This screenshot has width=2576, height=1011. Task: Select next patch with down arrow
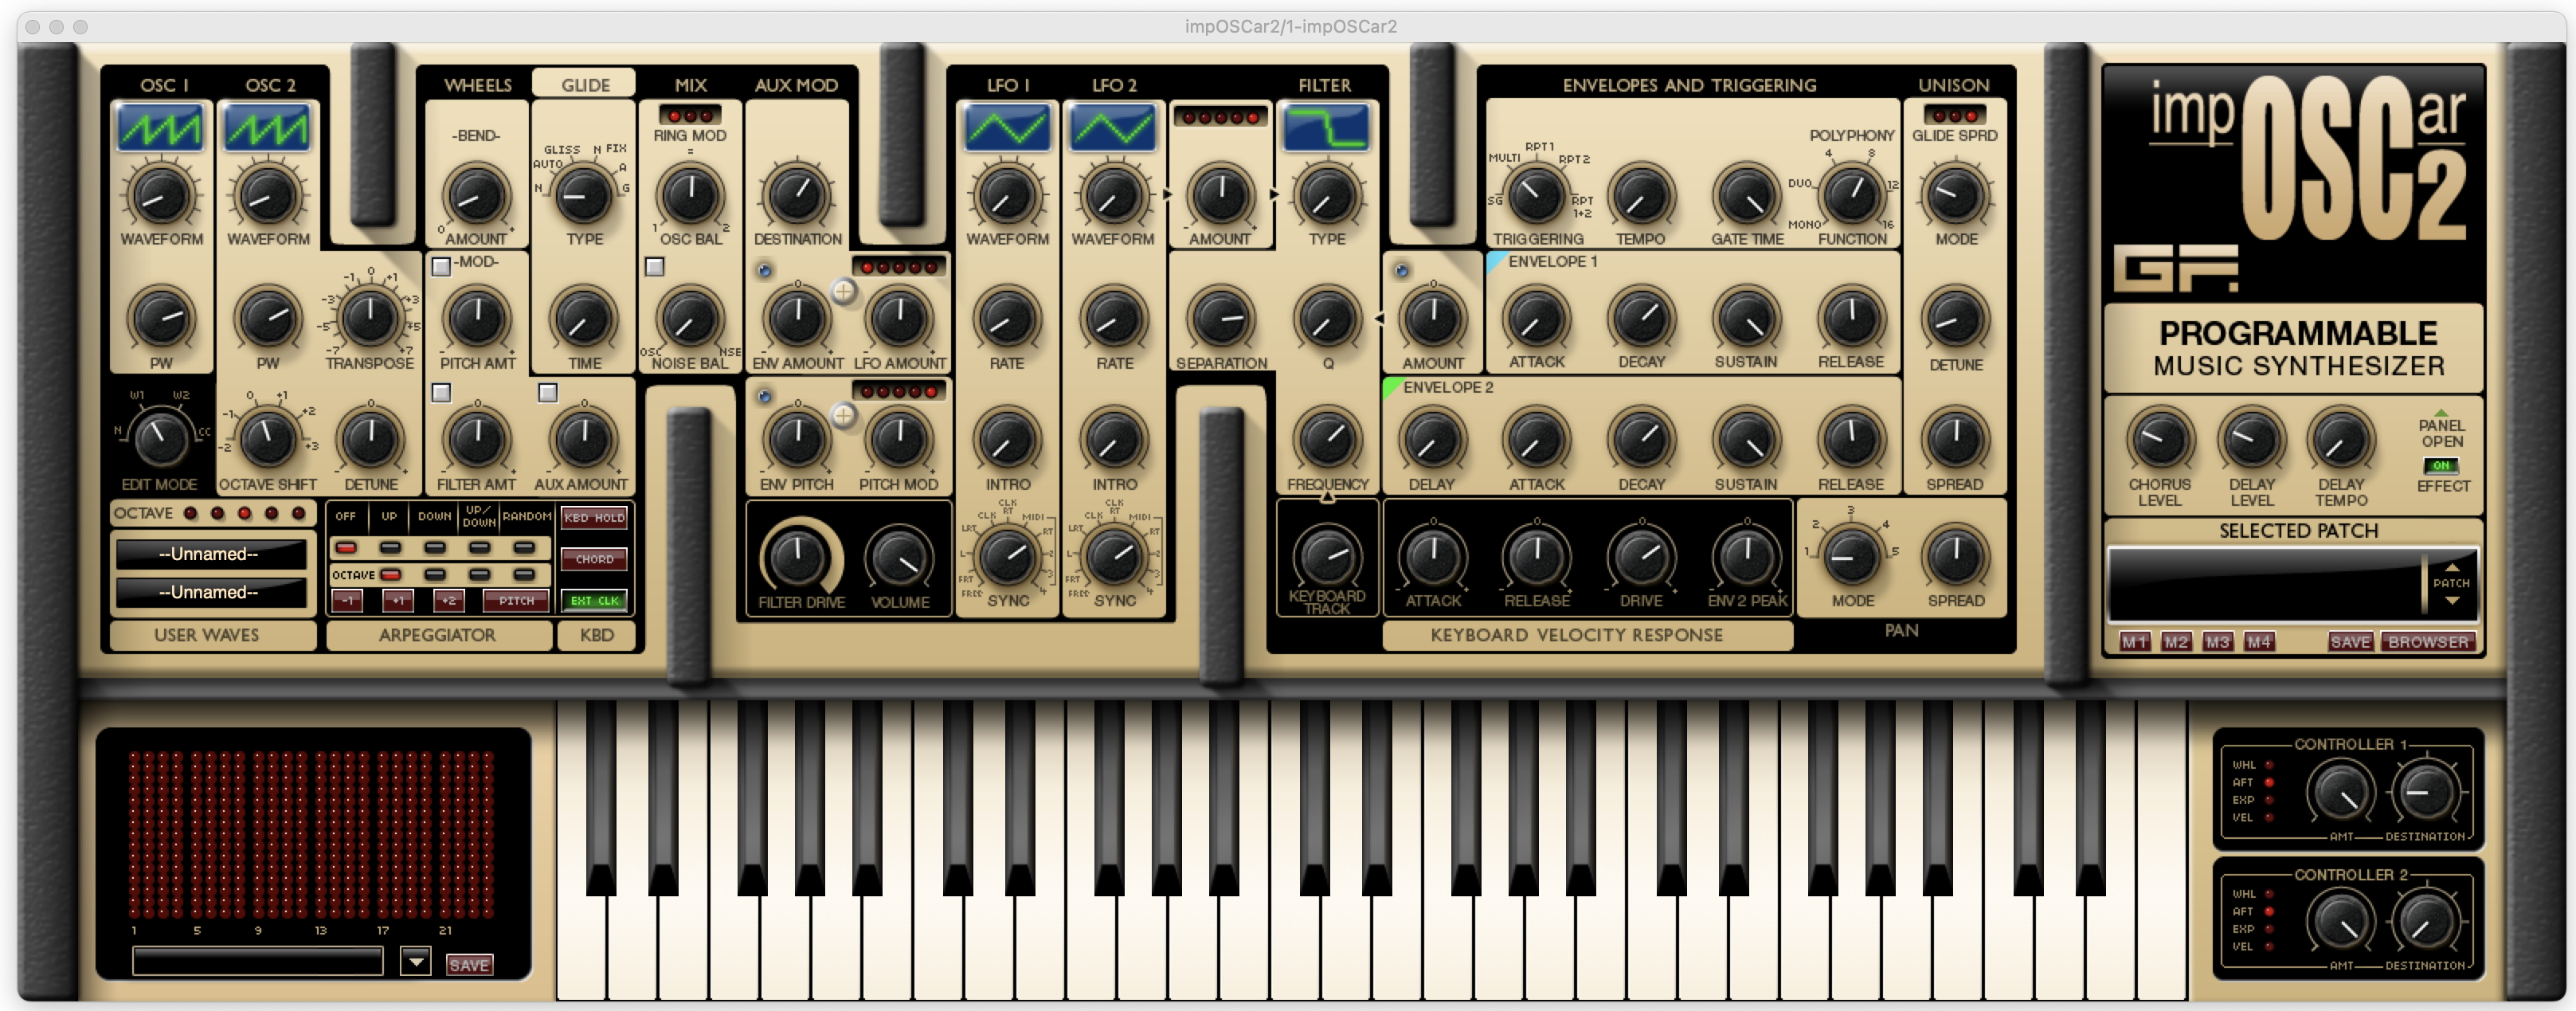(x=2452, y=601)
